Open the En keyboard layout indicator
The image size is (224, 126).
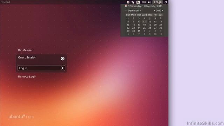click(x=138, y=2)
